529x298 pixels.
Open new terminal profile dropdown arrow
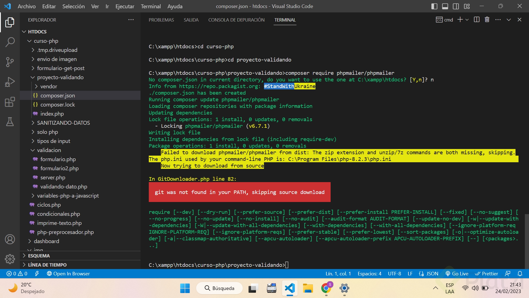point(467,20)
